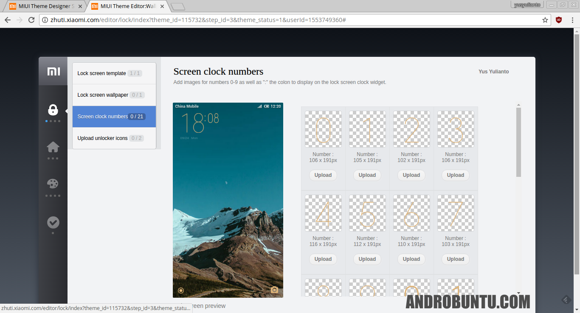580x313 pixels.
Task: Click the uBlock Origin extension icon
Action: click(558, 20)
